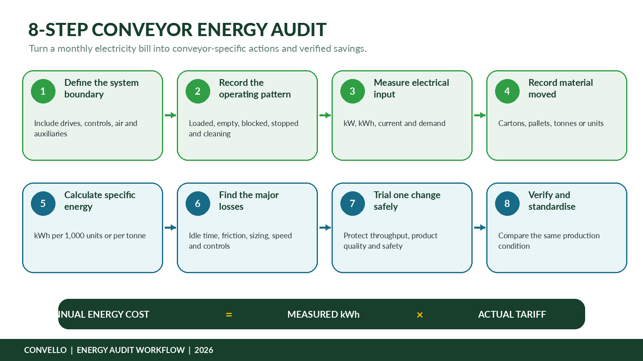Click "CONVELLO" in the footer

point(45,350)
